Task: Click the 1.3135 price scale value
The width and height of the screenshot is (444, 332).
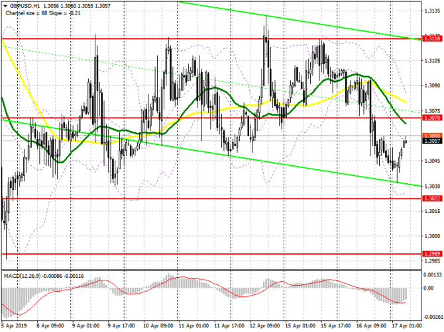Action: pos(432,11)
